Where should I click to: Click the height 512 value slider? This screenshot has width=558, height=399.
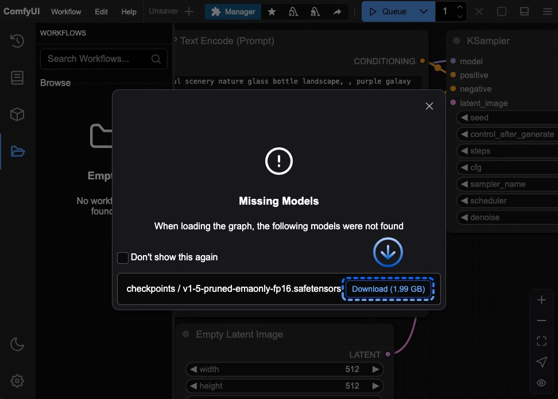(284, 386)
